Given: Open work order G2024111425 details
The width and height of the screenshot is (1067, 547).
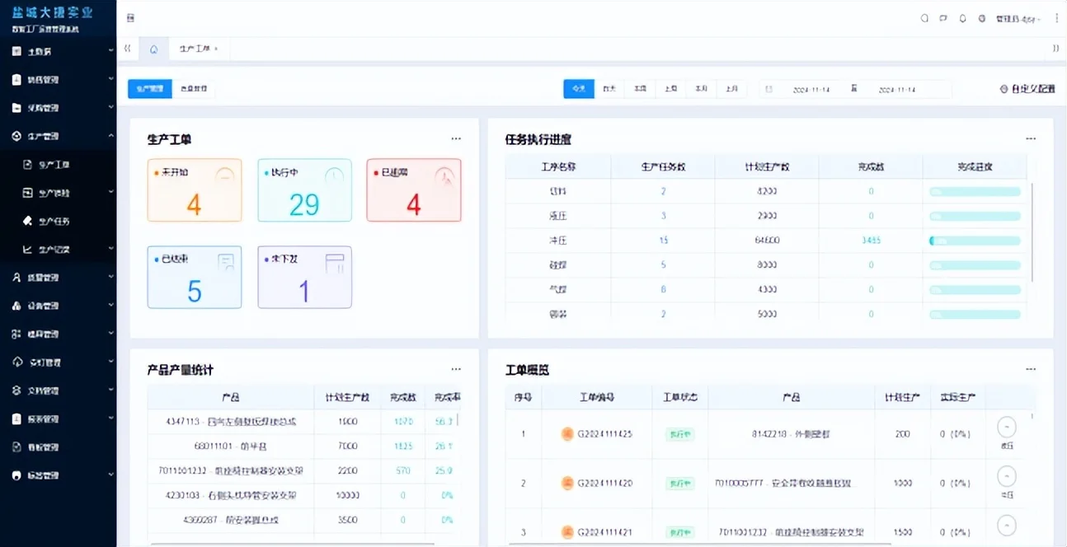Looking at the screenshot, I should point(605,432).
